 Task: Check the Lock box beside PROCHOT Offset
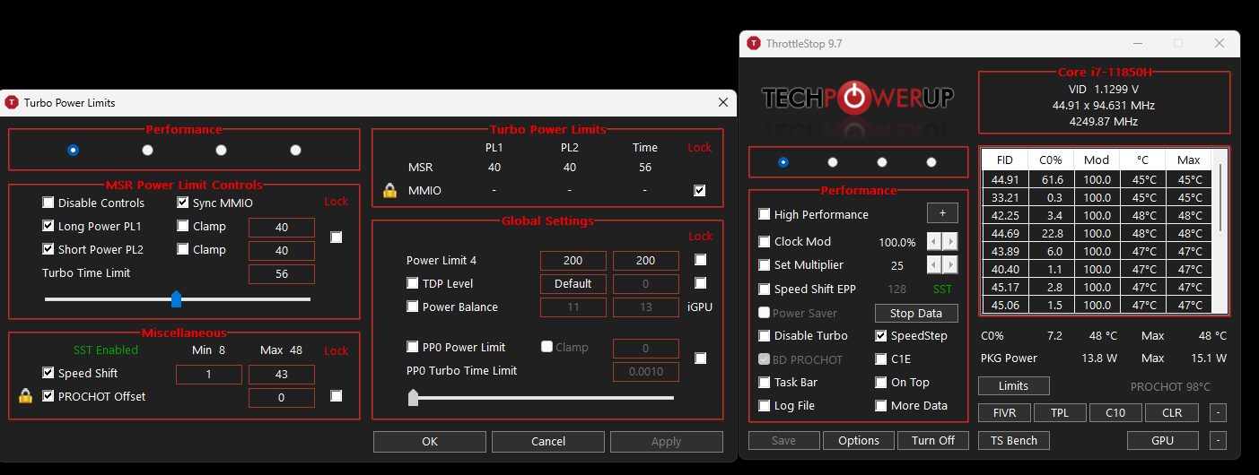coord(336,396)
